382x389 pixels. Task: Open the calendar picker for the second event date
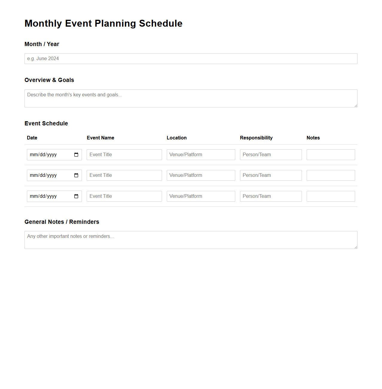point(76,175)
